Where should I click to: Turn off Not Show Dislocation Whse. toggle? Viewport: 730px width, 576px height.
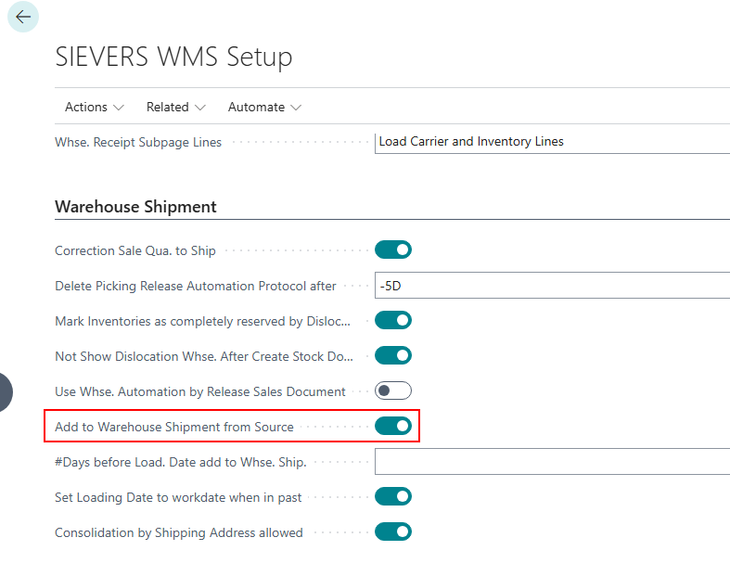click(x=392, y=356)
